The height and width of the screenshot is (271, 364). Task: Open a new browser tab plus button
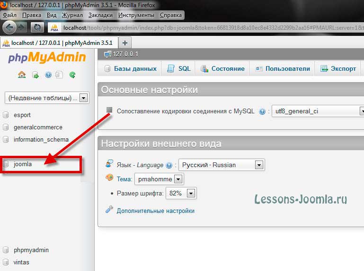click(125, 43)
